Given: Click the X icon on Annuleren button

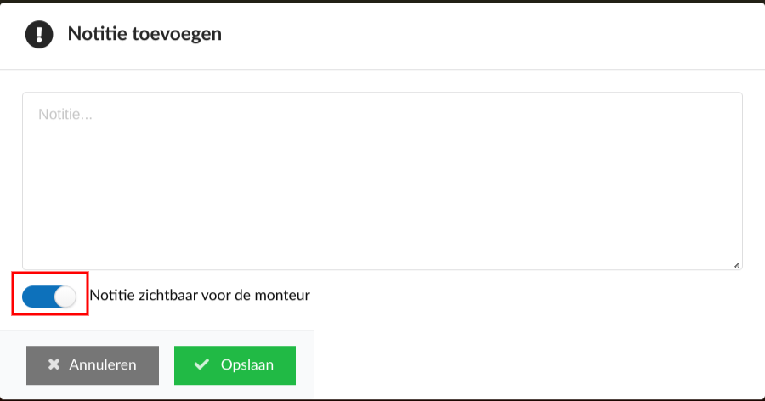Looking at the screenshot, I should tap(54, 364).
